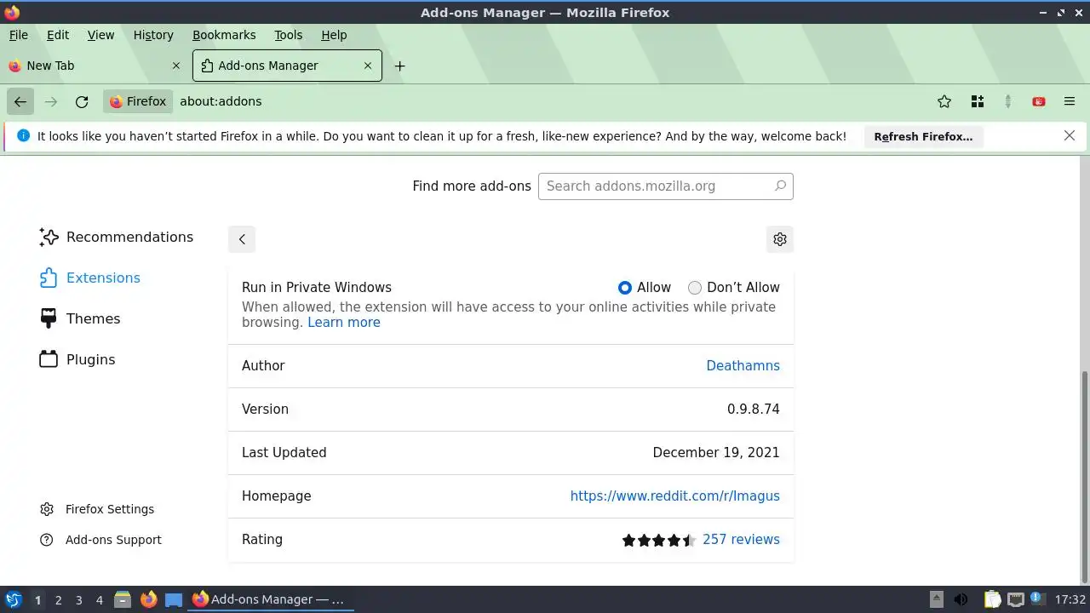Switch to the Themes section
The image size is (1090, 613).
pyautogui.click(x=80, y=319)
